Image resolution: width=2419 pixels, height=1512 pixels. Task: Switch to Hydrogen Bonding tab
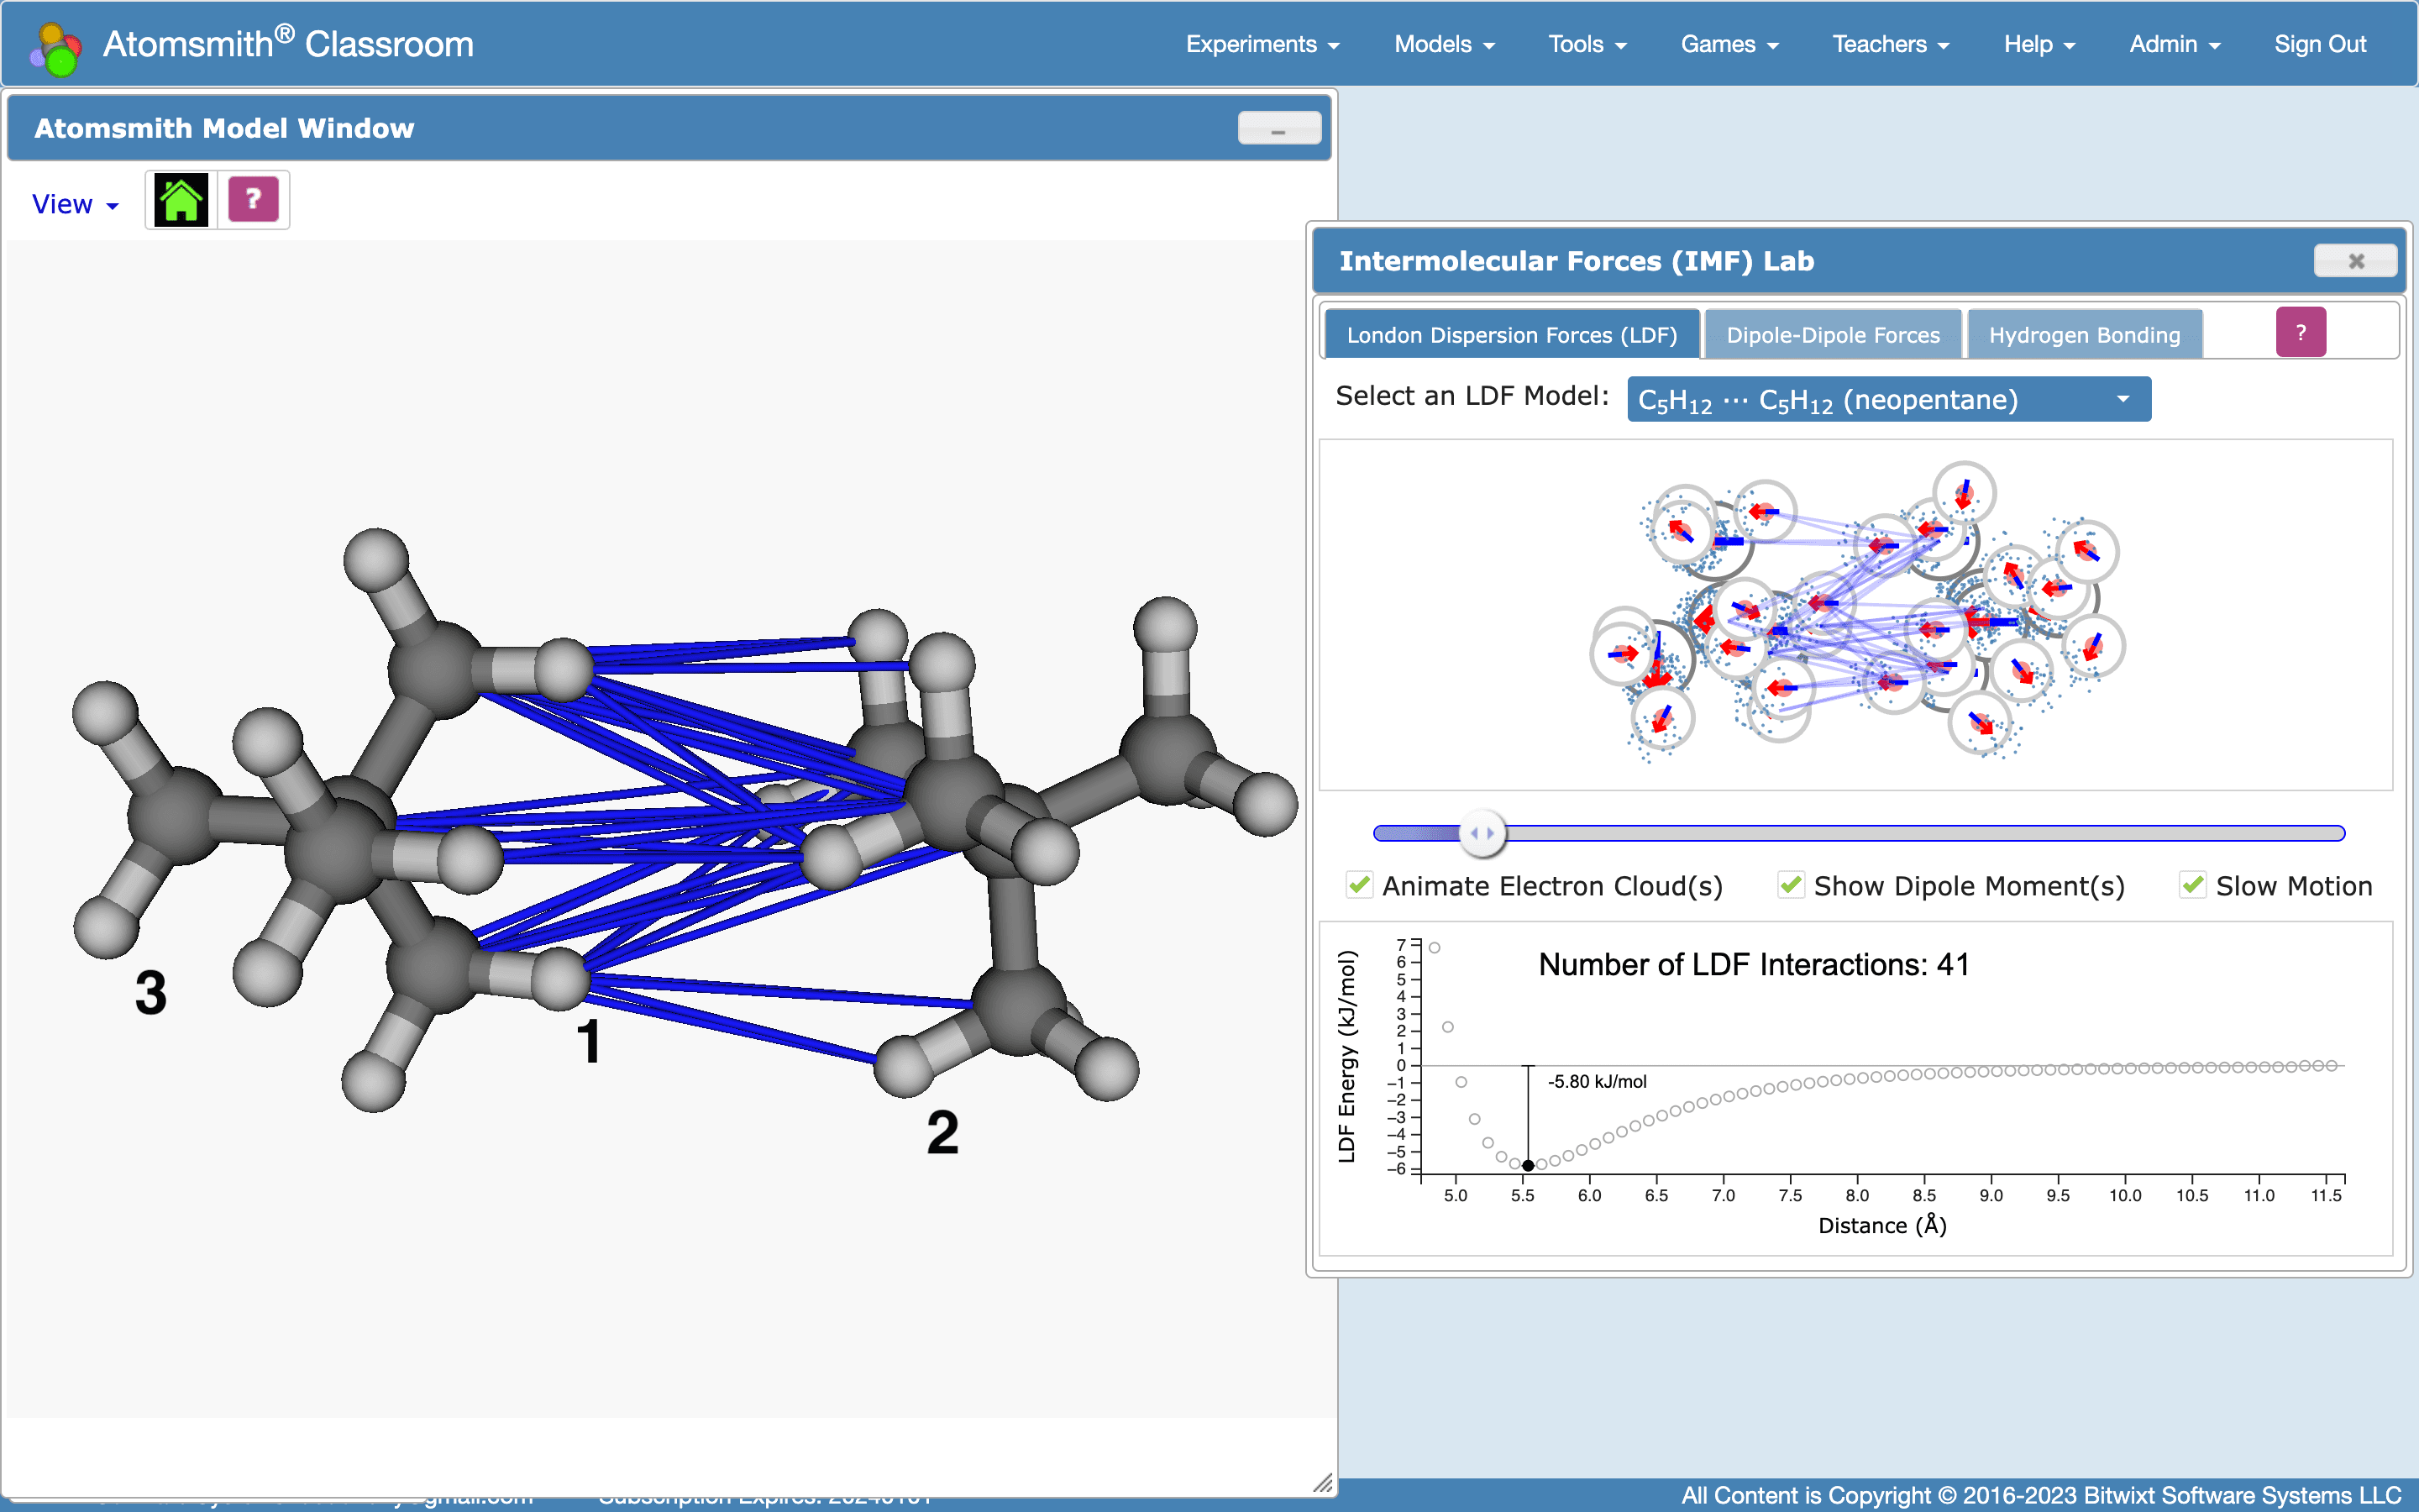[x=2084, y=334]
